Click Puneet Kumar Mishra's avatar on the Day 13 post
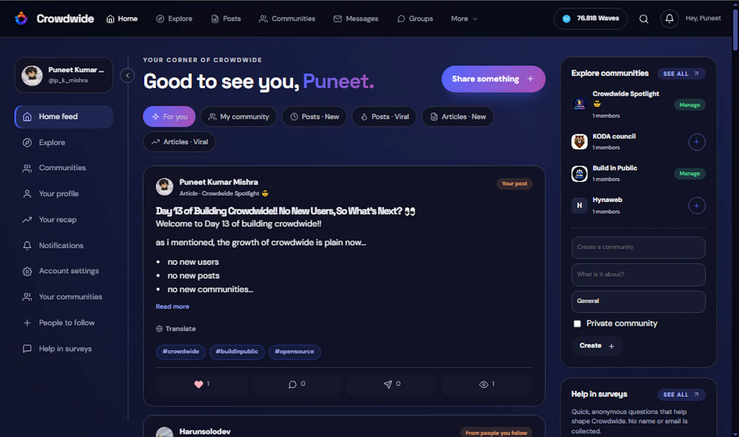The image size is (739, 437). coord(164,187)
